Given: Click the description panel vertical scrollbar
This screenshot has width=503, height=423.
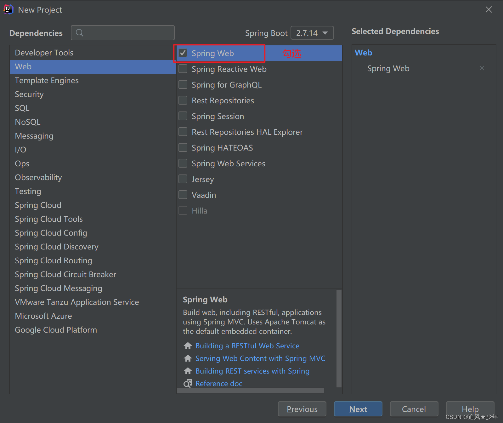Looking at the screenshot, I should [x=339, y=338].
